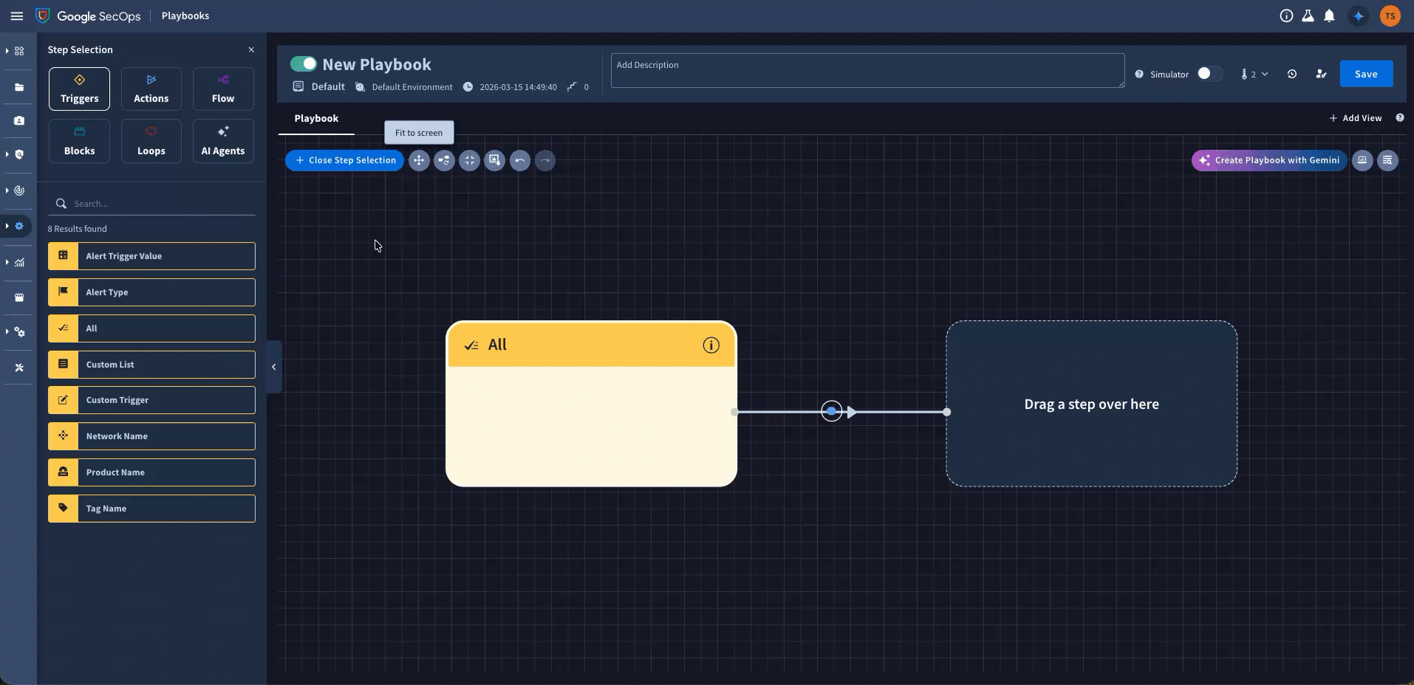Click the export as image toolbar icon
Image resolution: width=1414 pixels, height=685 pixels.
pyautogui.click(x=494, y=160)
